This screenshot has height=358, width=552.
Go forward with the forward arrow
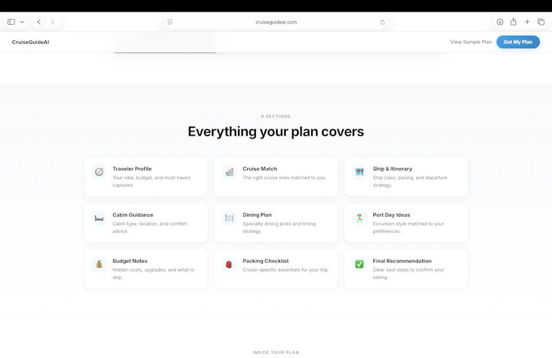[52, 22]
